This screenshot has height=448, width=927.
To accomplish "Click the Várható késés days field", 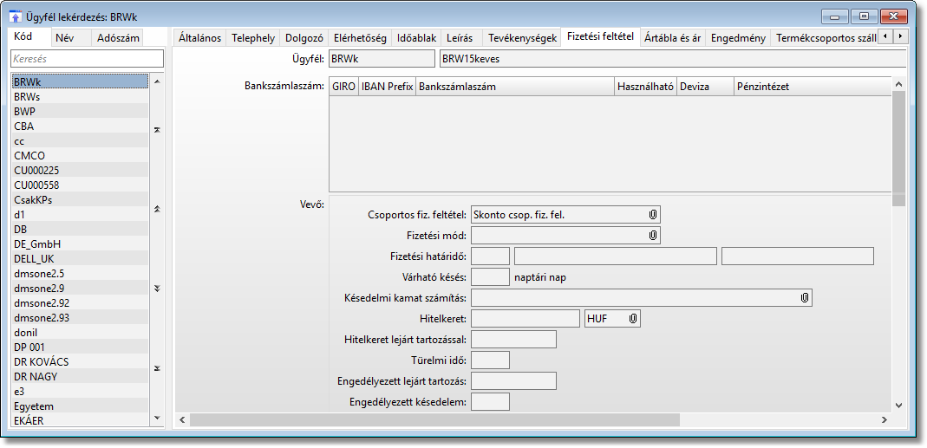I will (x=490, y=277).
